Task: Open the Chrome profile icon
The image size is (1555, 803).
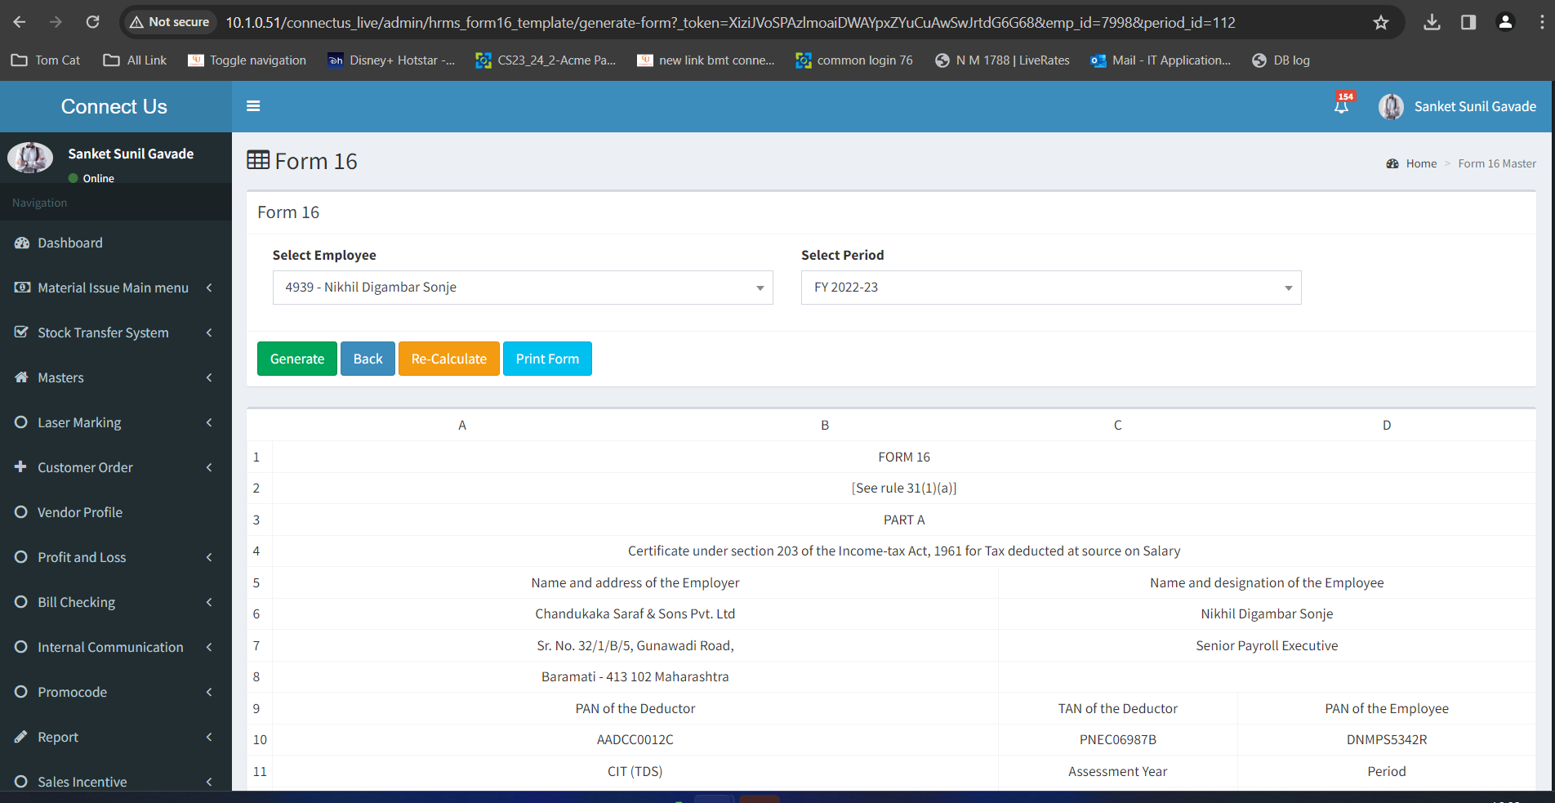Action: coord(1505,22)
